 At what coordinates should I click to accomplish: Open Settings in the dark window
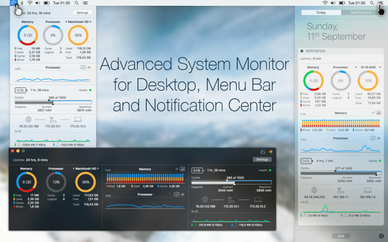click(262, 159)
